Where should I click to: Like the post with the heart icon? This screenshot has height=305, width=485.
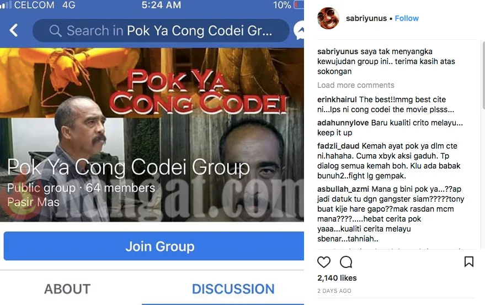point(324,262)
